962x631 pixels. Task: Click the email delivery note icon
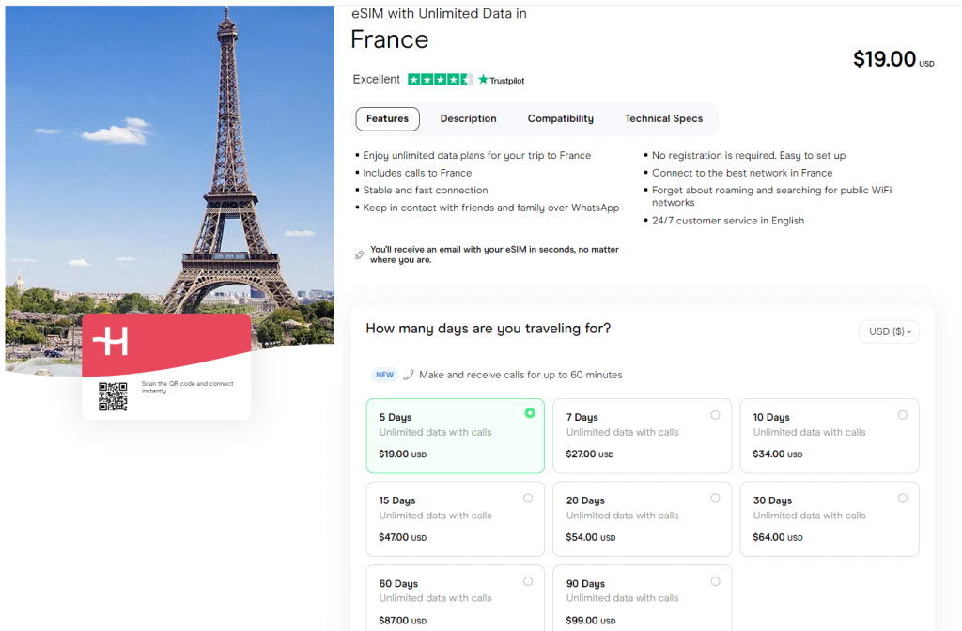coord(361,254)
